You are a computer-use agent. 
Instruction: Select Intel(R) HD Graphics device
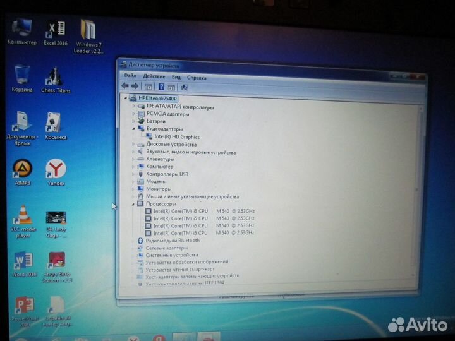click(177, 136)
